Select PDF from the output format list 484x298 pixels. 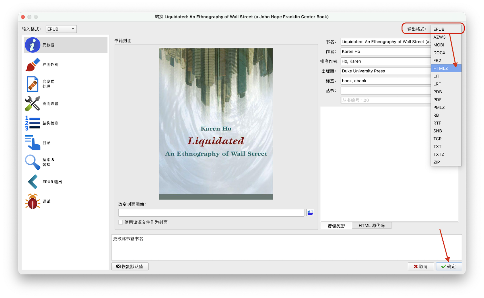(437, 100)
